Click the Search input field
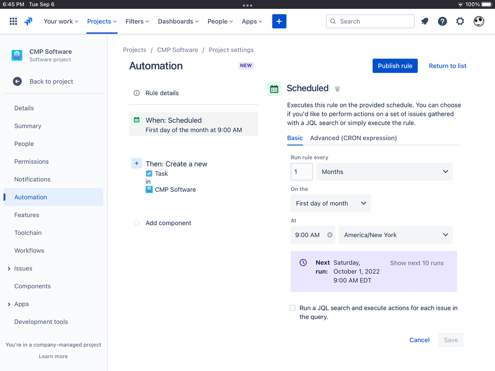This screenshot has height=371, width=495. [x=370, y=21]
